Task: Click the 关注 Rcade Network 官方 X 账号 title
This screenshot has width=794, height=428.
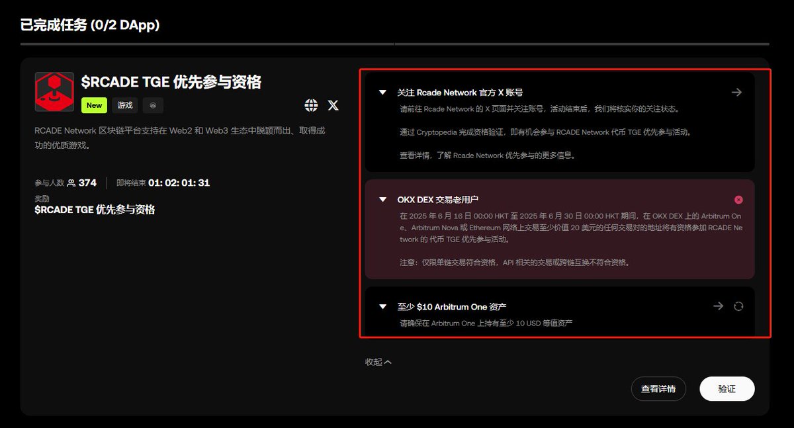Action: point(461,93)
